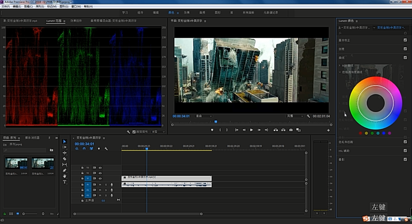Open the 媒体浏览器 panel tab
The width and height of the screenshot is (412, 224).
[32, 138]
